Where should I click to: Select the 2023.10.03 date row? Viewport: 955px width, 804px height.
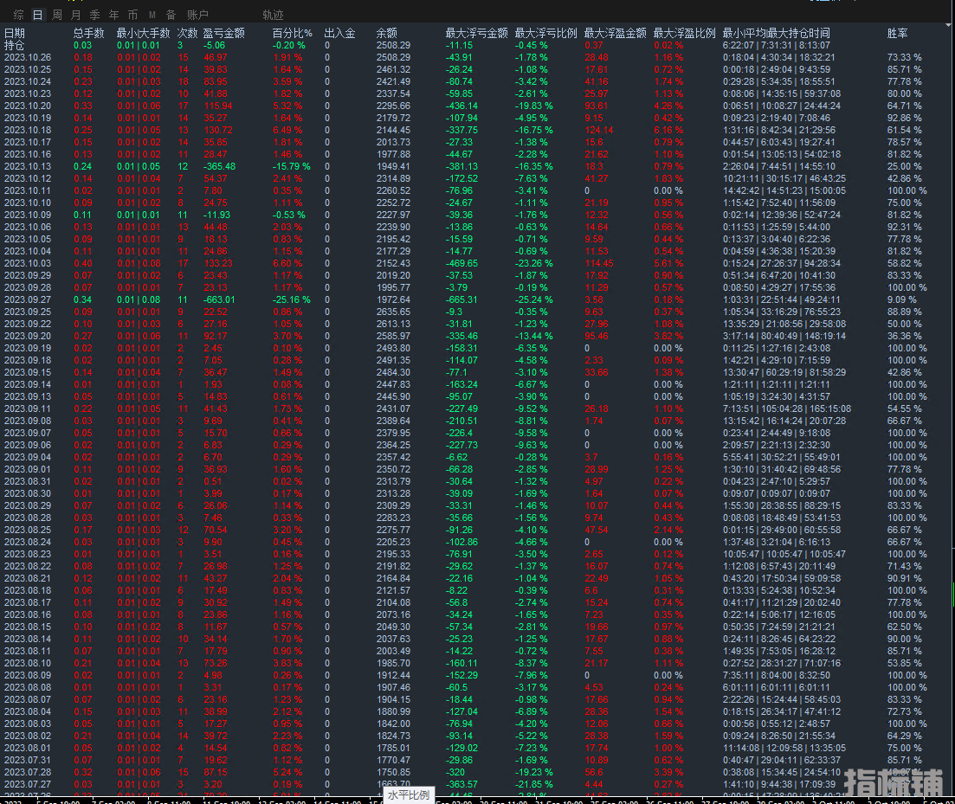(28, 264)
